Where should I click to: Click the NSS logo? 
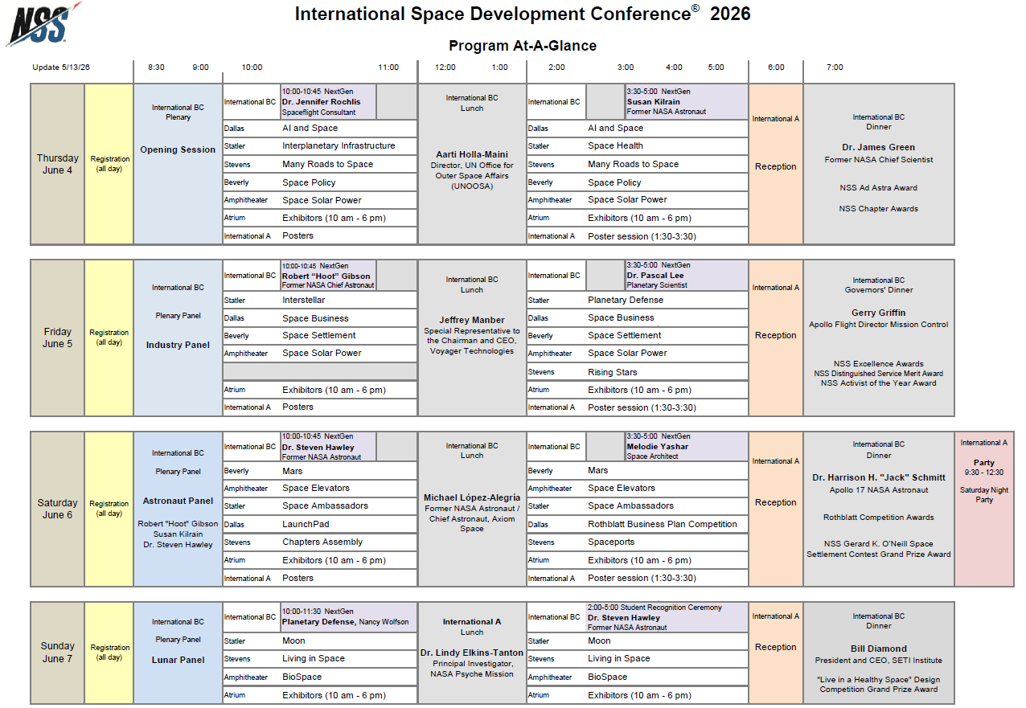tap(44, 24)
